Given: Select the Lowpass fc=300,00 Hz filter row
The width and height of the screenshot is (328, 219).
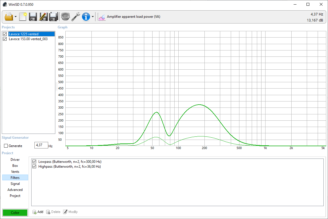Looking at the screenshot, I should (70, 161).
